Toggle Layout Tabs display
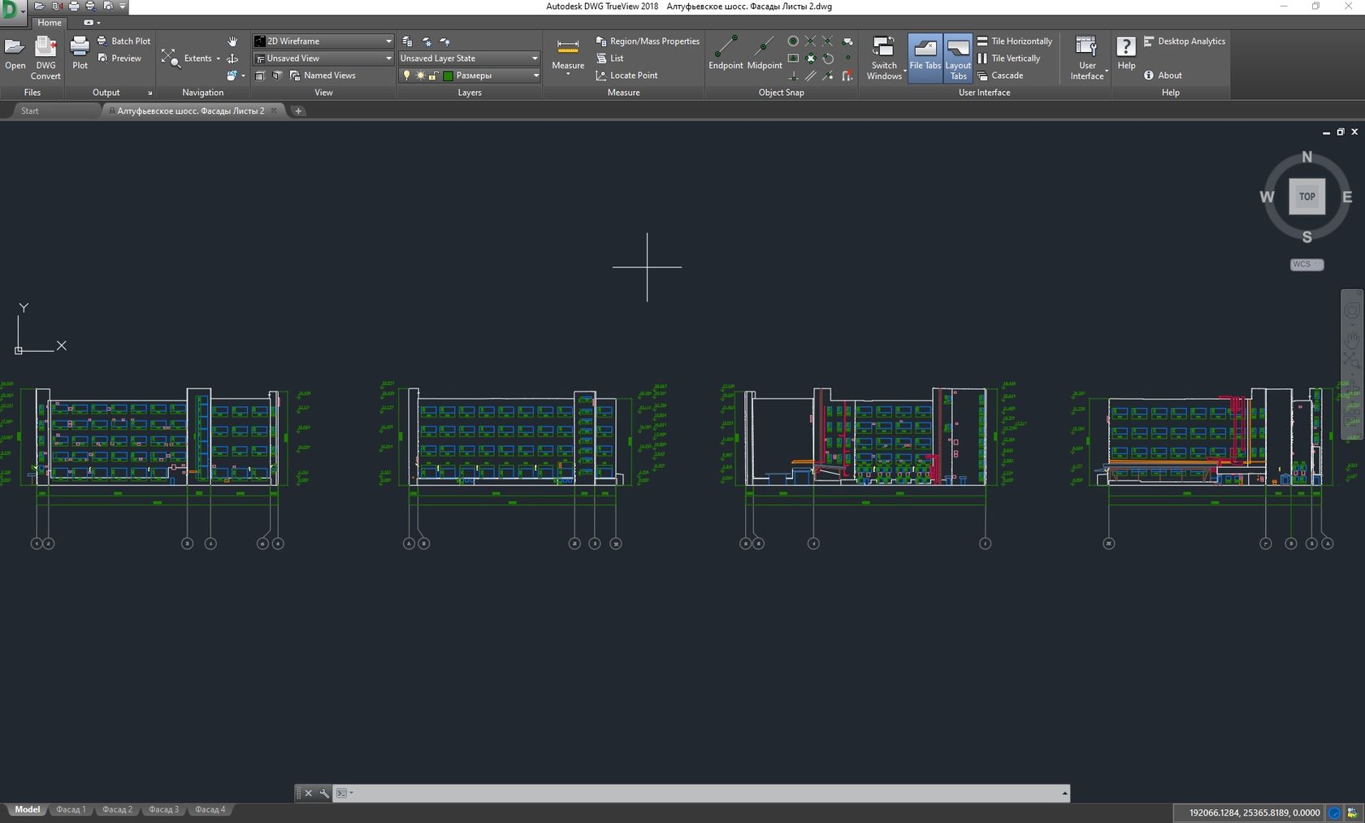 958,58
